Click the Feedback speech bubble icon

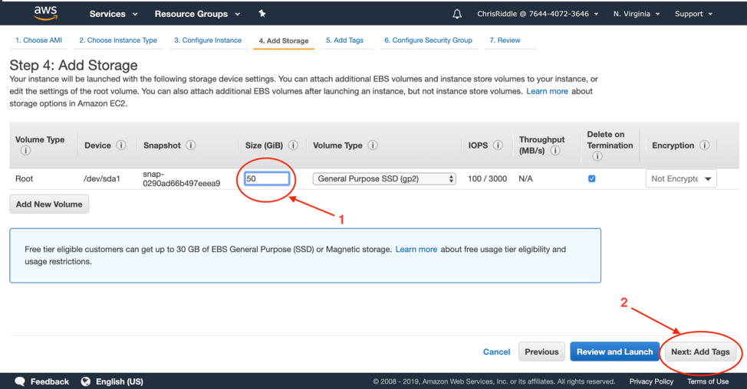pos(20,381)
